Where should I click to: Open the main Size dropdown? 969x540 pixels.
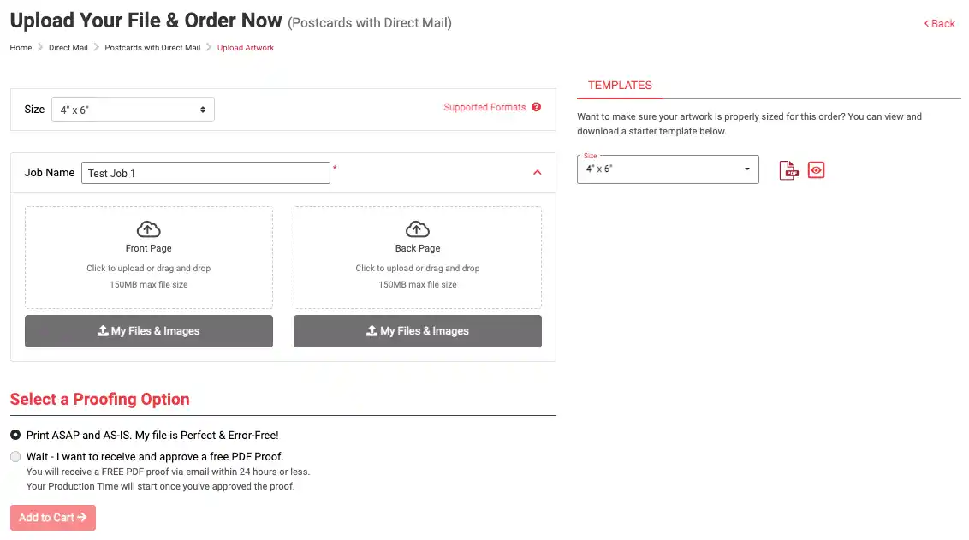tap(133, 110)
